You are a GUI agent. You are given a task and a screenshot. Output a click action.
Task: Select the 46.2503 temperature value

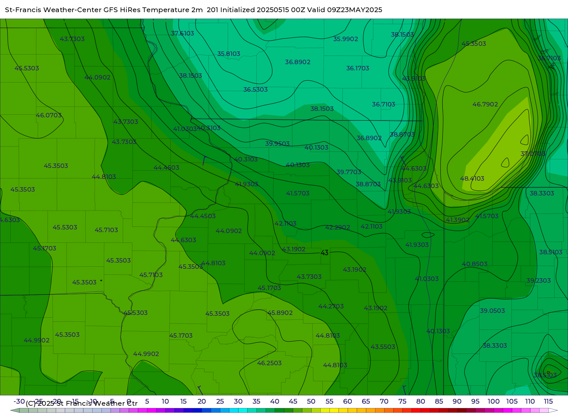(269, 363)
